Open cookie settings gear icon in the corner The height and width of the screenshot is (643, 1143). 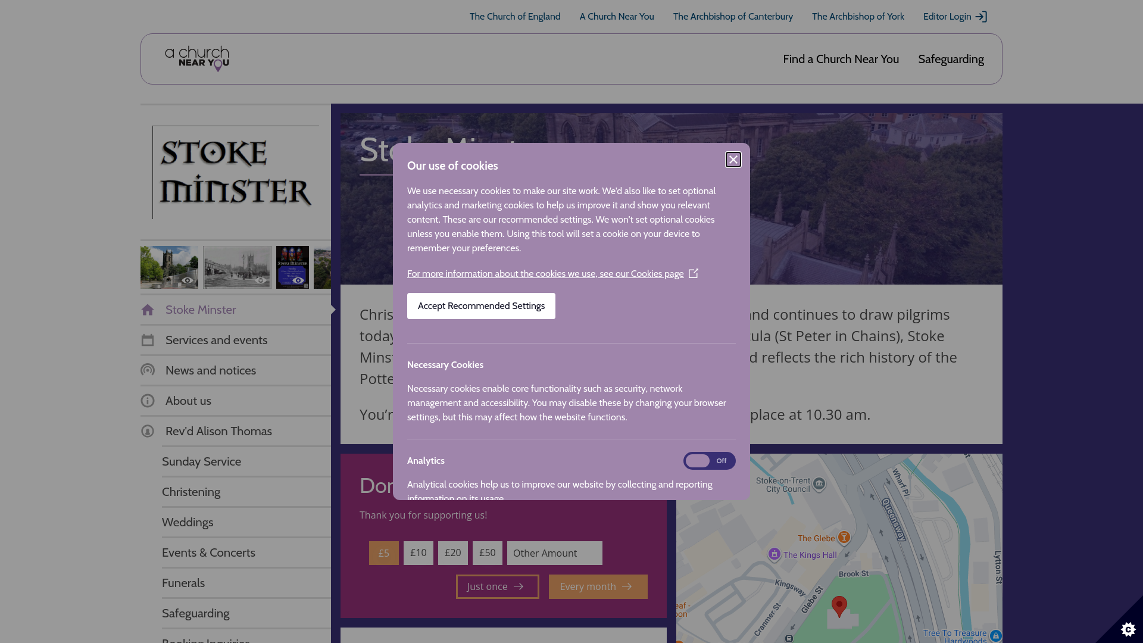click(x=1128, y=629)
